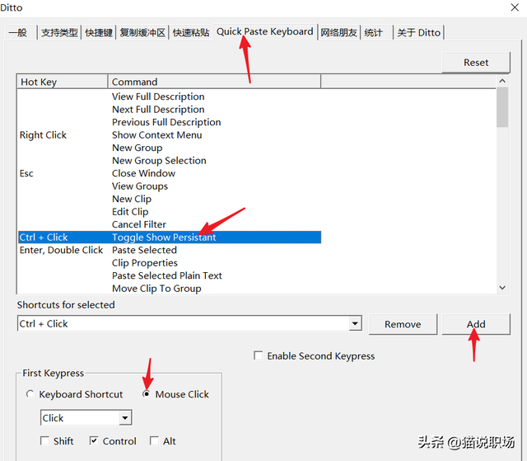Click the Add shortcut button
Viewport: 527px width, 461px height.
tap(476, 324)
